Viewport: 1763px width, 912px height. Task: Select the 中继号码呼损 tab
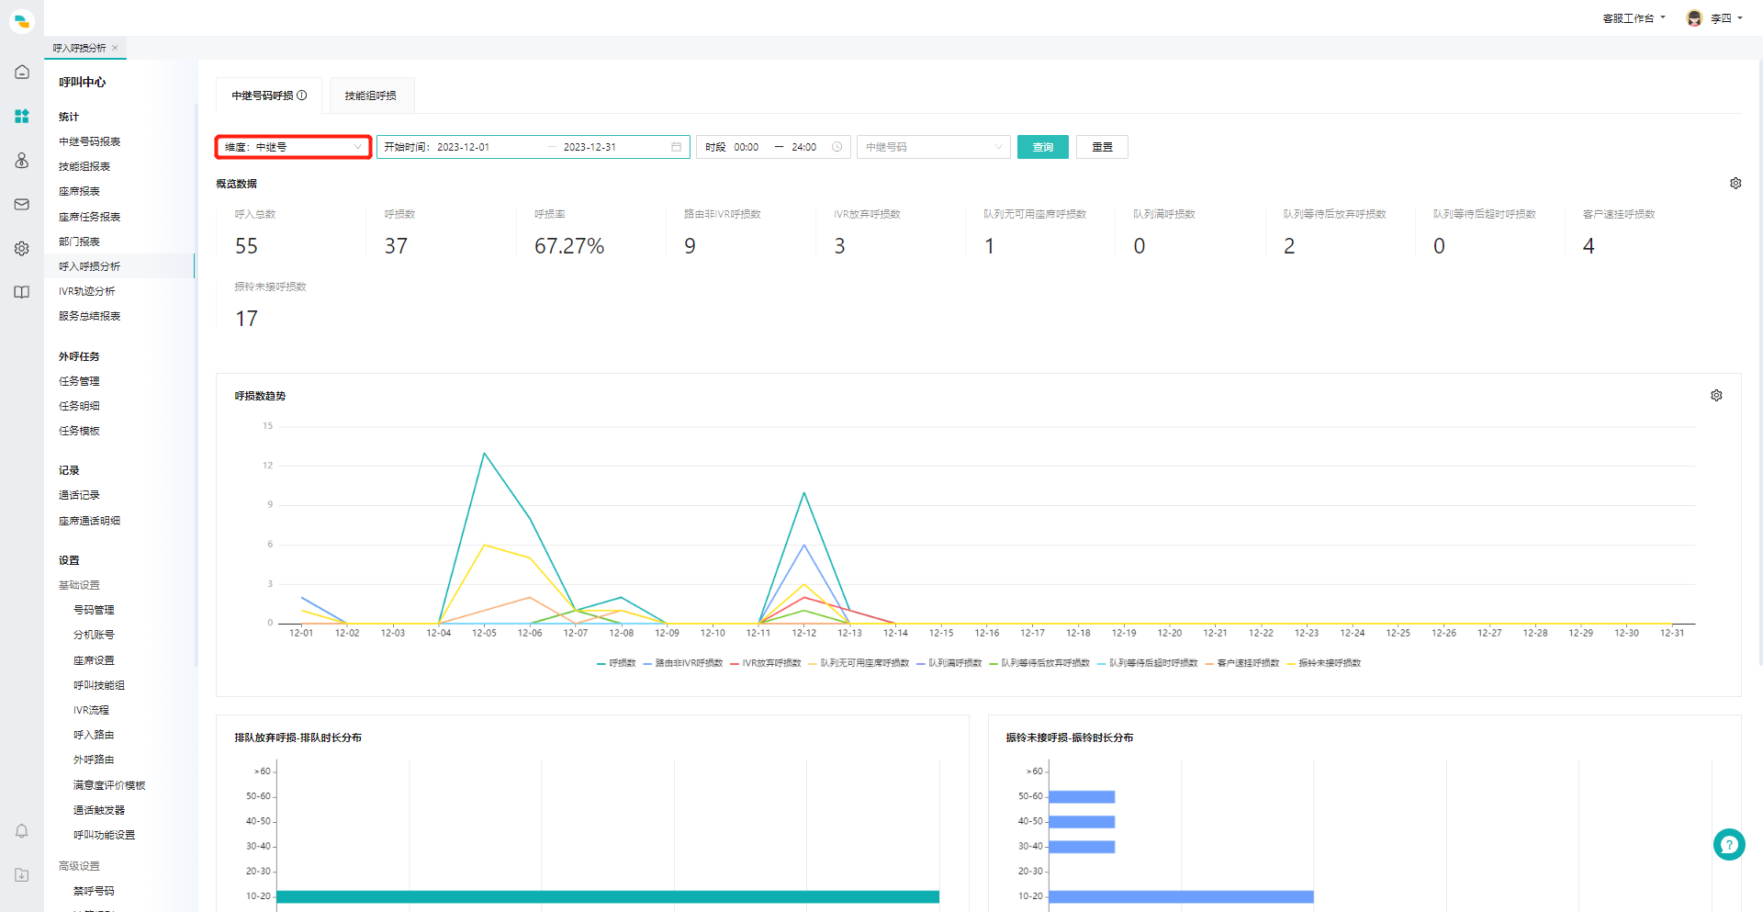pyautogui.click(x=269, y=96)
